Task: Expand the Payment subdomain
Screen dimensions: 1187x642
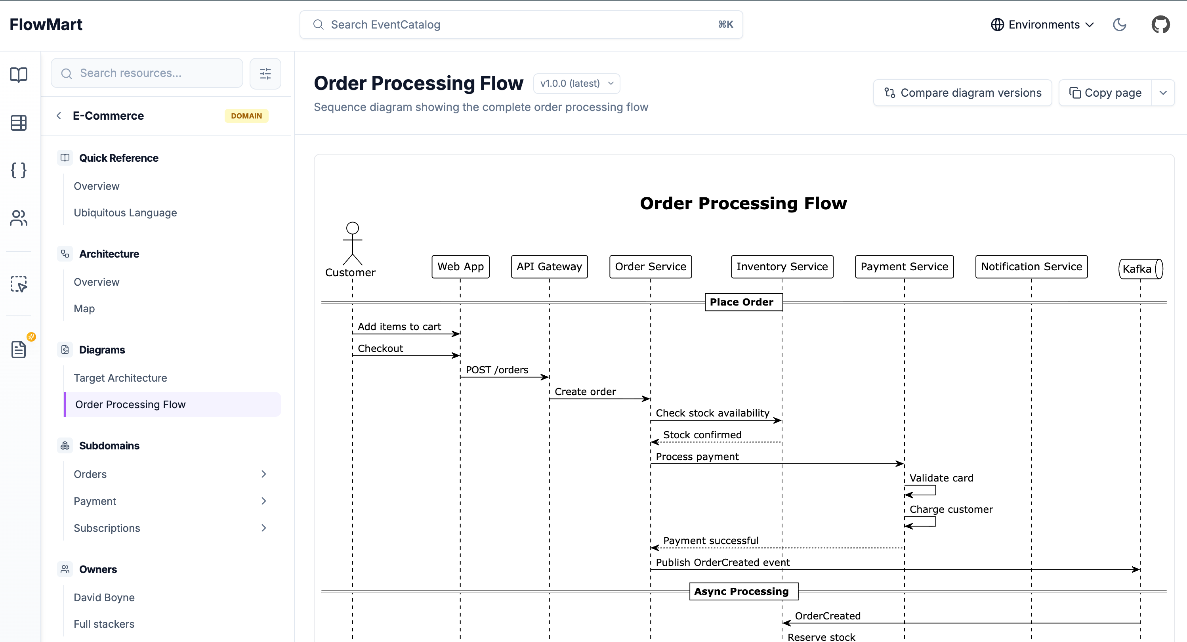Action: [263, 501]
